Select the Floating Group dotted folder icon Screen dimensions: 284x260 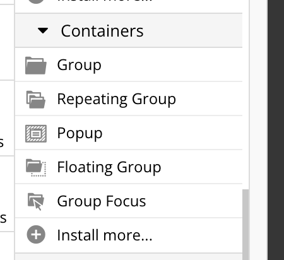pyautogui.click(x=36, y=168)
